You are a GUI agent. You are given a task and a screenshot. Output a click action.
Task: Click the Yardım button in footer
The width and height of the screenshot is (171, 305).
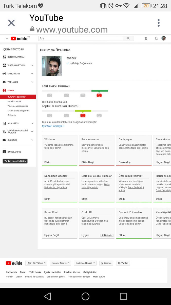(123, 263)
